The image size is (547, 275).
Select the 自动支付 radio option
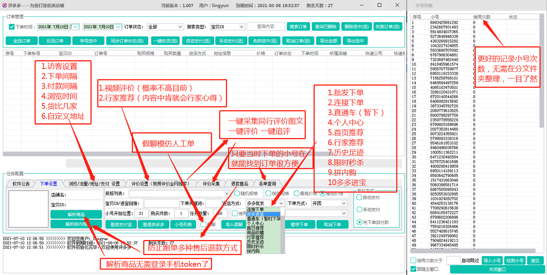coord(359,197)
